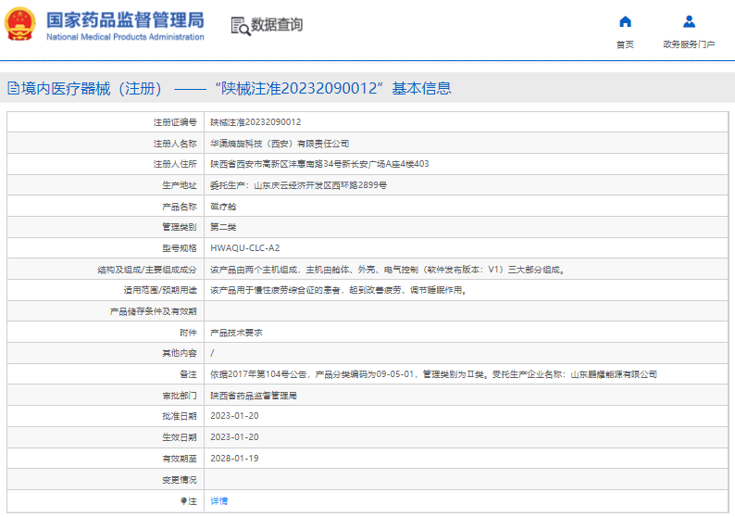Click the 生效日期 value 2023-01-20

coord(234,437)
